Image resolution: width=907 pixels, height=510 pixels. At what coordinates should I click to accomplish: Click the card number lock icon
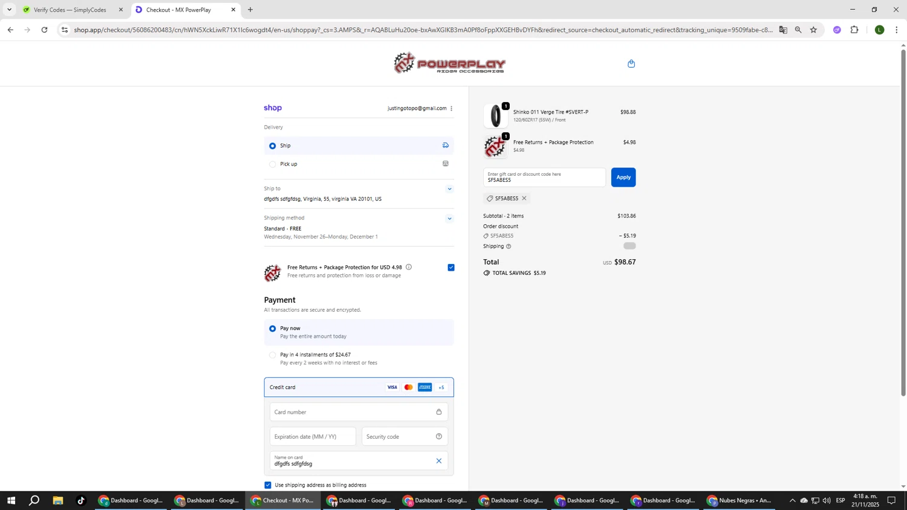pyautogui.click(x=439, y=412)
